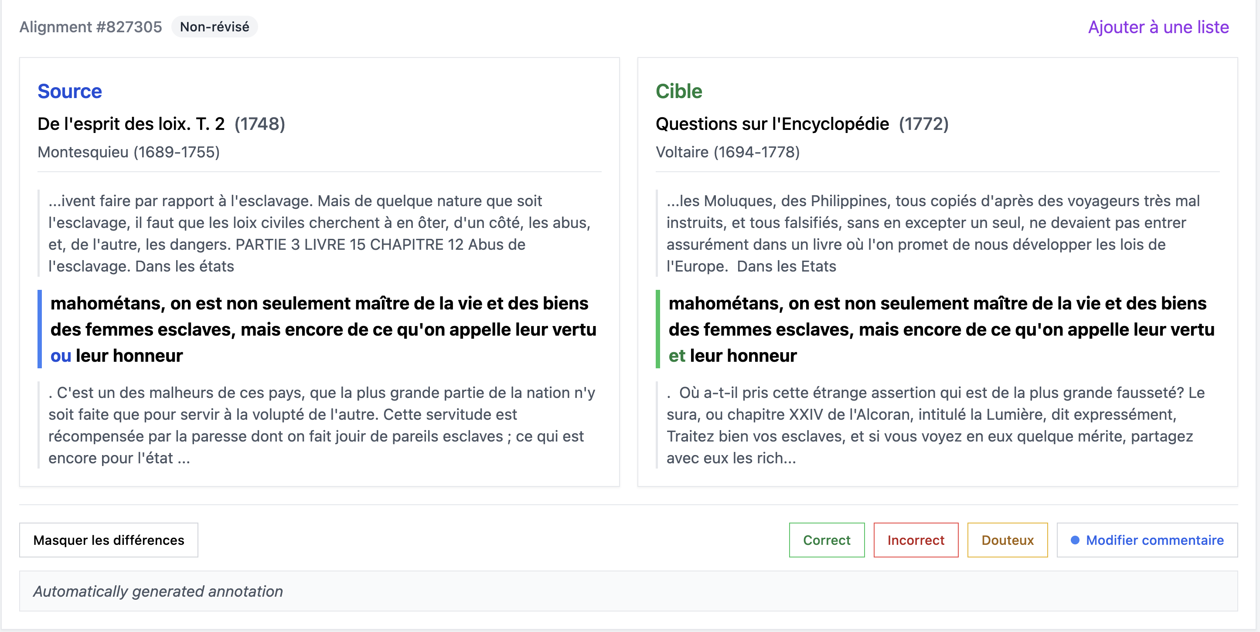Open De l'esprit des loix title

[x=131, y=124]
